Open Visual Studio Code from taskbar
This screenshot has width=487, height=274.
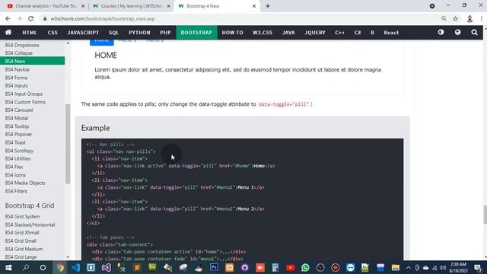coord(75,267)
